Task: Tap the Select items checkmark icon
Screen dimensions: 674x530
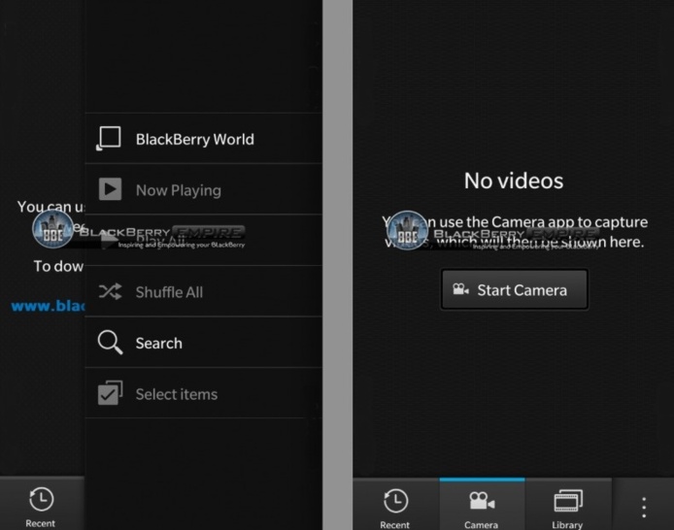Action: point(110,394)
